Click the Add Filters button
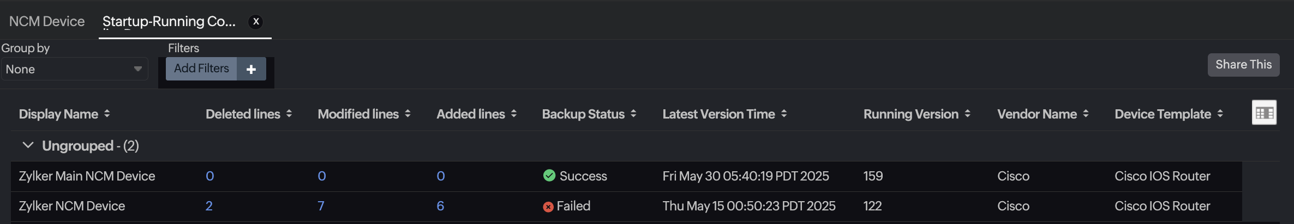The height and width of the screenshot is (224, 1294). point(201,69)
